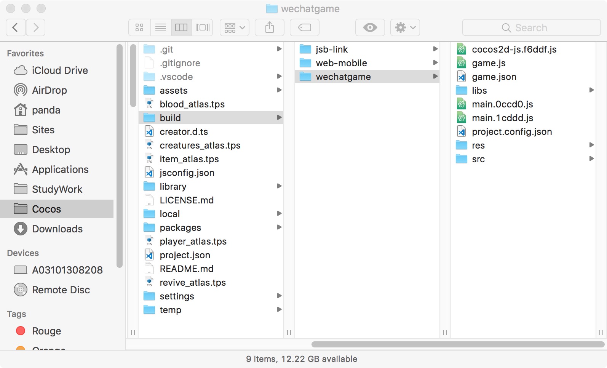Image resolution: width=607 pixels, height=368 pixels.
Task: Select player_atlas.tps file
Action: point(211,241)
